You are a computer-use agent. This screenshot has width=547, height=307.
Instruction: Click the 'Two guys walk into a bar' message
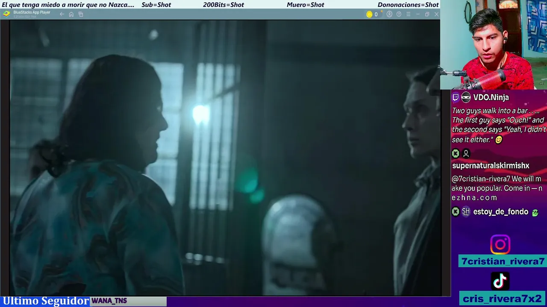(x=499, y=125)
